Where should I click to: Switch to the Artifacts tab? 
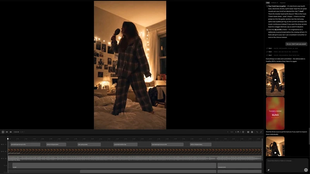274,3
